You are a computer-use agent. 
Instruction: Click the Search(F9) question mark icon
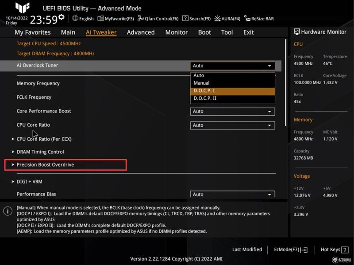click(185, 18)
